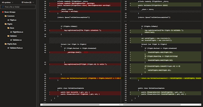Expand hidden lines below line 57 in left pane
This screenshot has width=203, height=107.
click(x=45, y=103)
